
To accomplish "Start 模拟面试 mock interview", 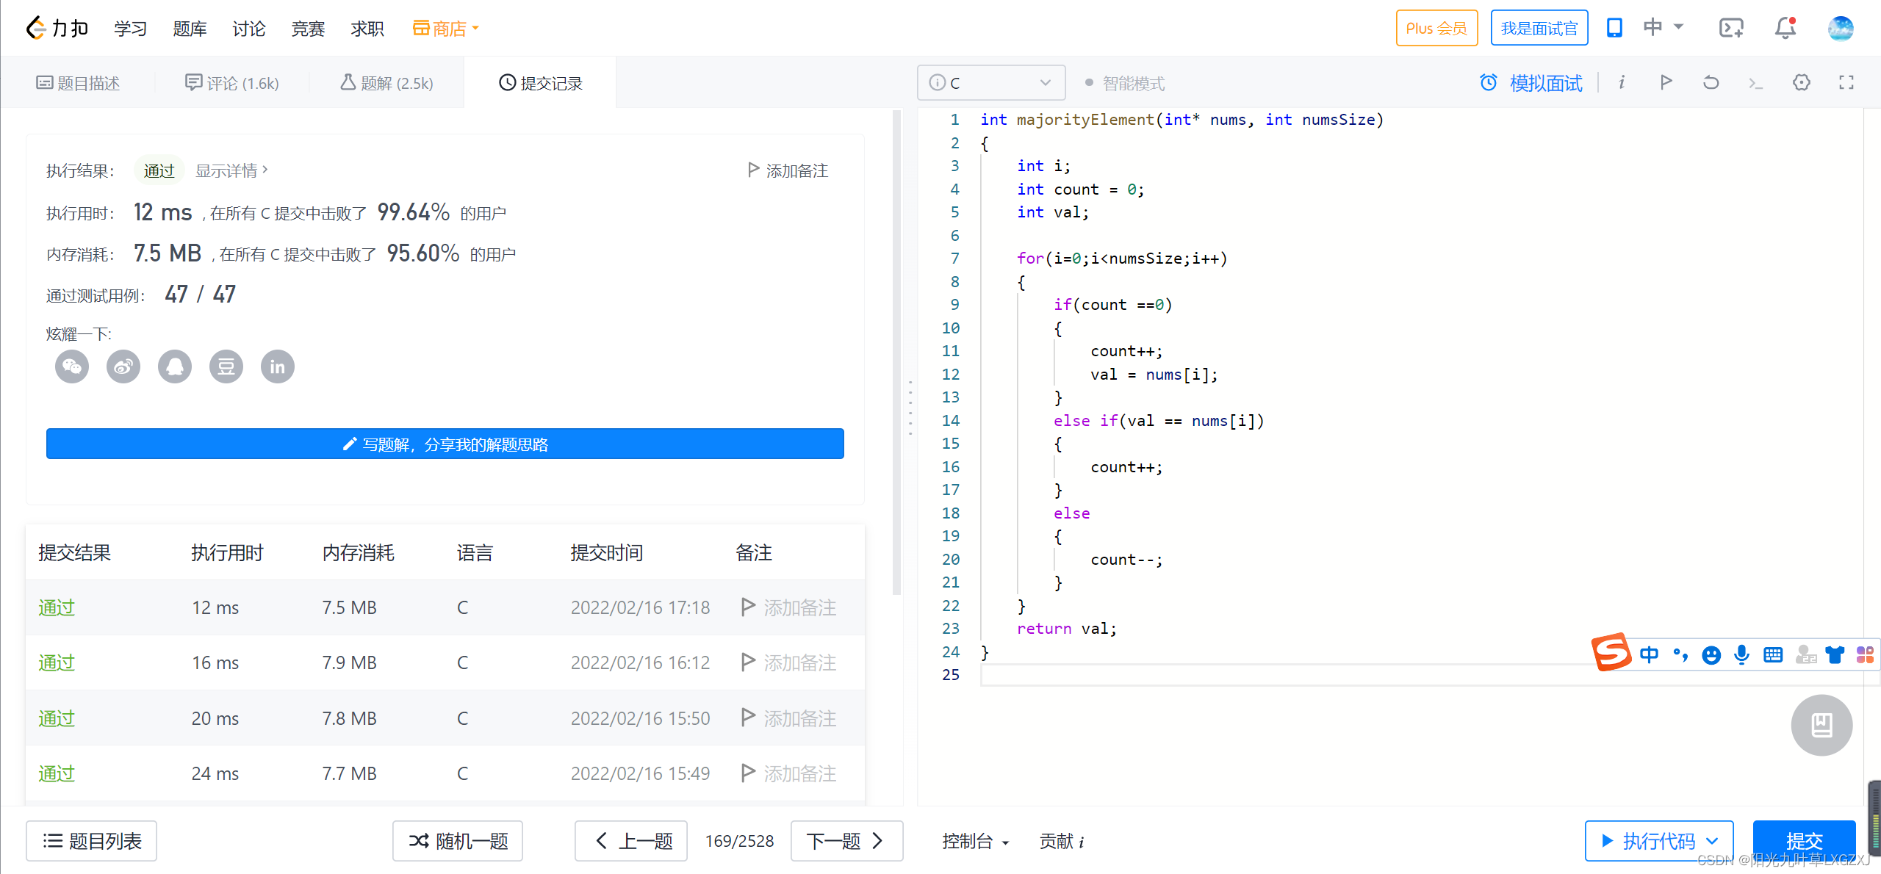I will 1531,83.
